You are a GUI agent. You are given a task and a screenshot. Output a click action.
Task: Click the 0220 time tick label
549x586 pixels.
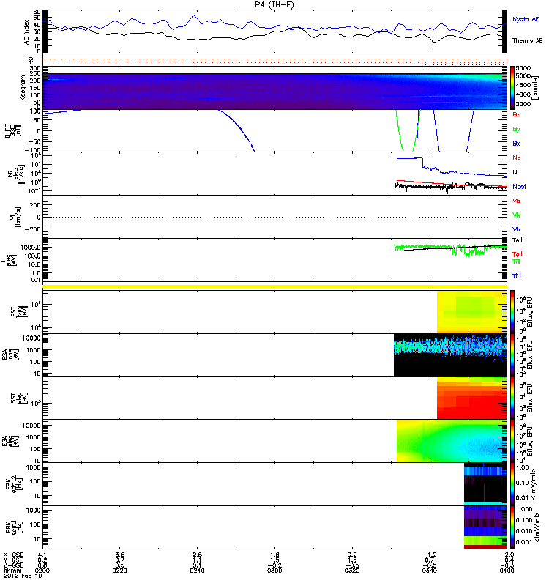coord(119,571)
